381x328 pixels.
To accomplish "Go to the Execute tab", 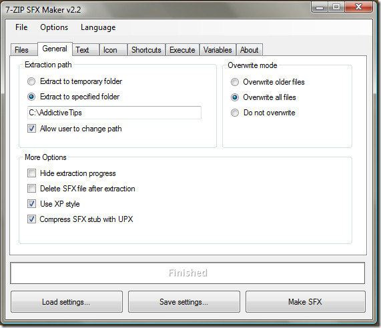I will [x=182, y=50].
